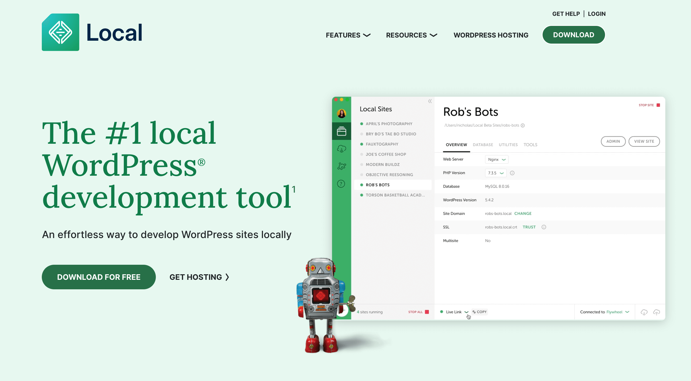This screenshot has width=691, height=381.
Task: Click the Stop All text
Action: pos(415,312)
